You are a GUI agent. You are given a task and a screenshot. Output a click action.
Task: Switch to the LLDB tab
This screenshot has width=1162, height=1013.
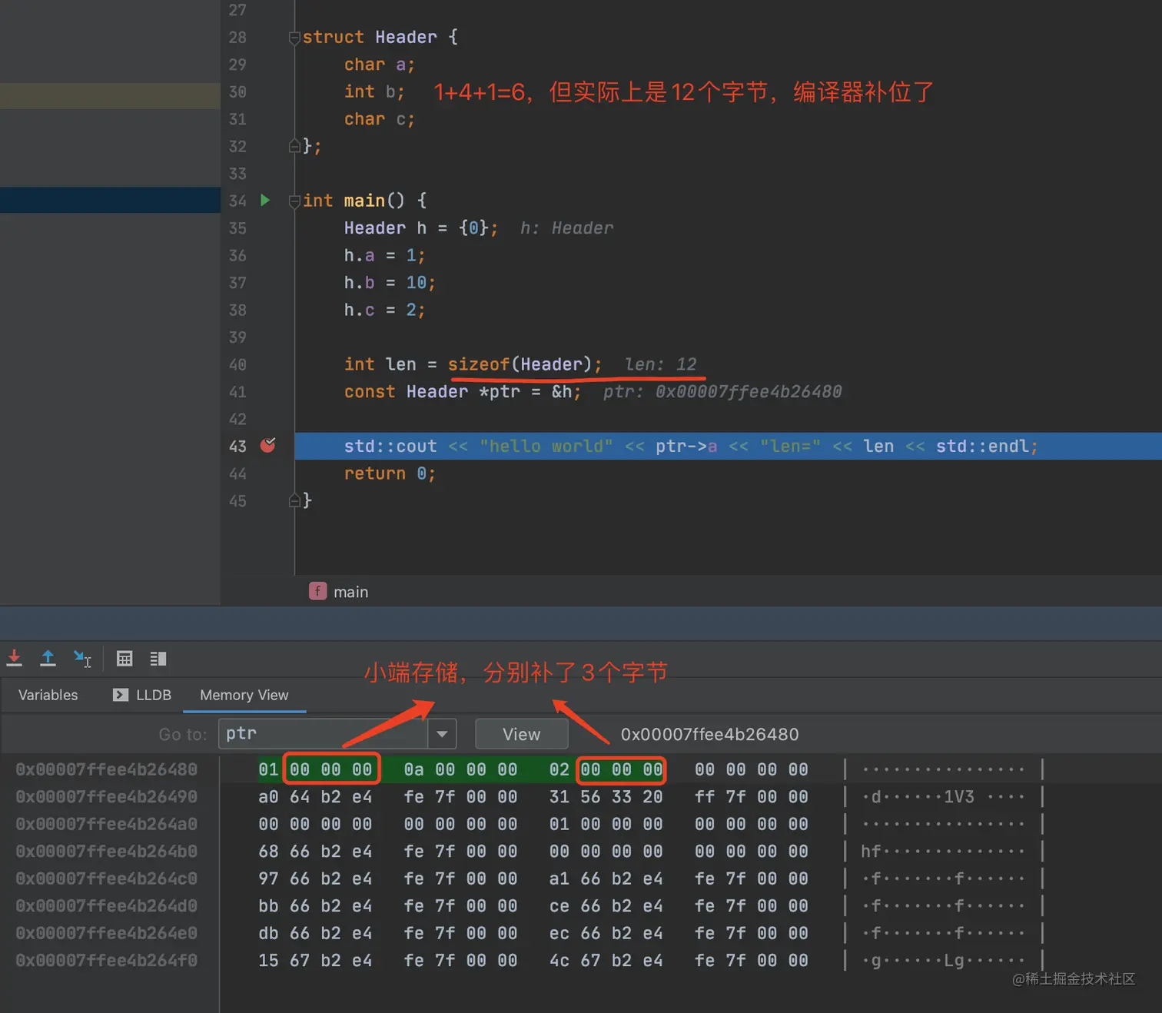click(x=143, y=695)
